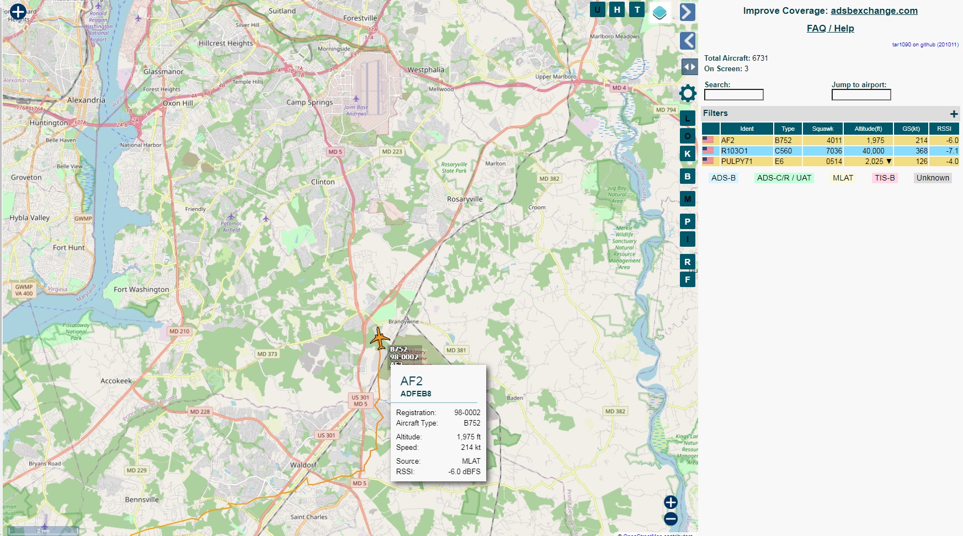This screenshot has width=963, height=536.
Task: Toggle the L map option button
Action: tap(687, 118)
